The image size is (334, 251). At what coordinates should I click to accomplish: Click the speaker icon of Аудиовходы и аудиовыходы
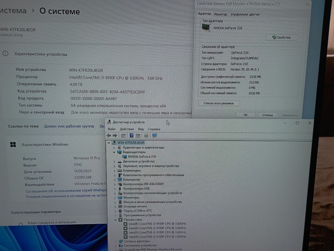coord(119,148)
